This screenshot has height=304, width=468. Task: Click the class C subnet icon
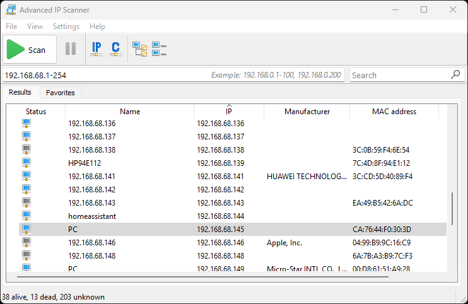(115, 49)
